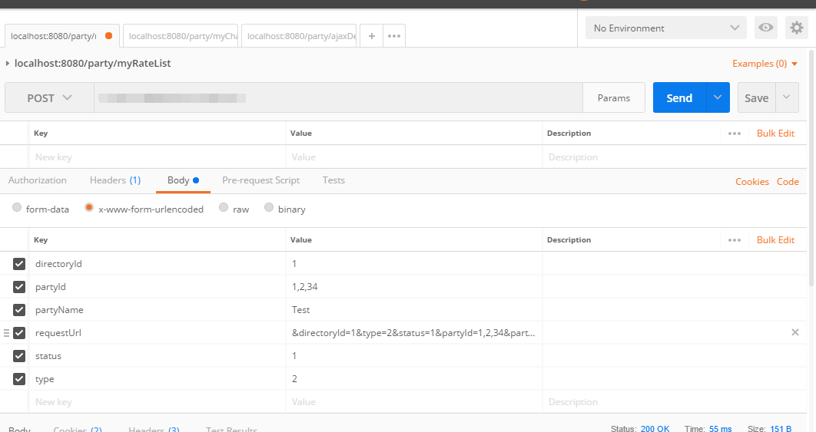The image size is (816, 432).
Task: Uncheck the partyId parameter checkbox
Action: point(19,286)
